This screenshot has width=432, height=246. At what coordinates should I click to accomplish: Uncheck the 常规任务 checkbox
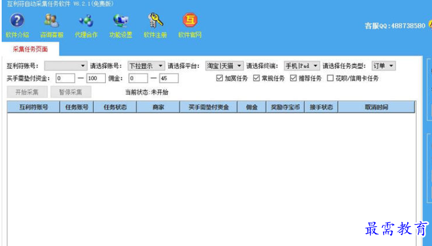(256, 78)
